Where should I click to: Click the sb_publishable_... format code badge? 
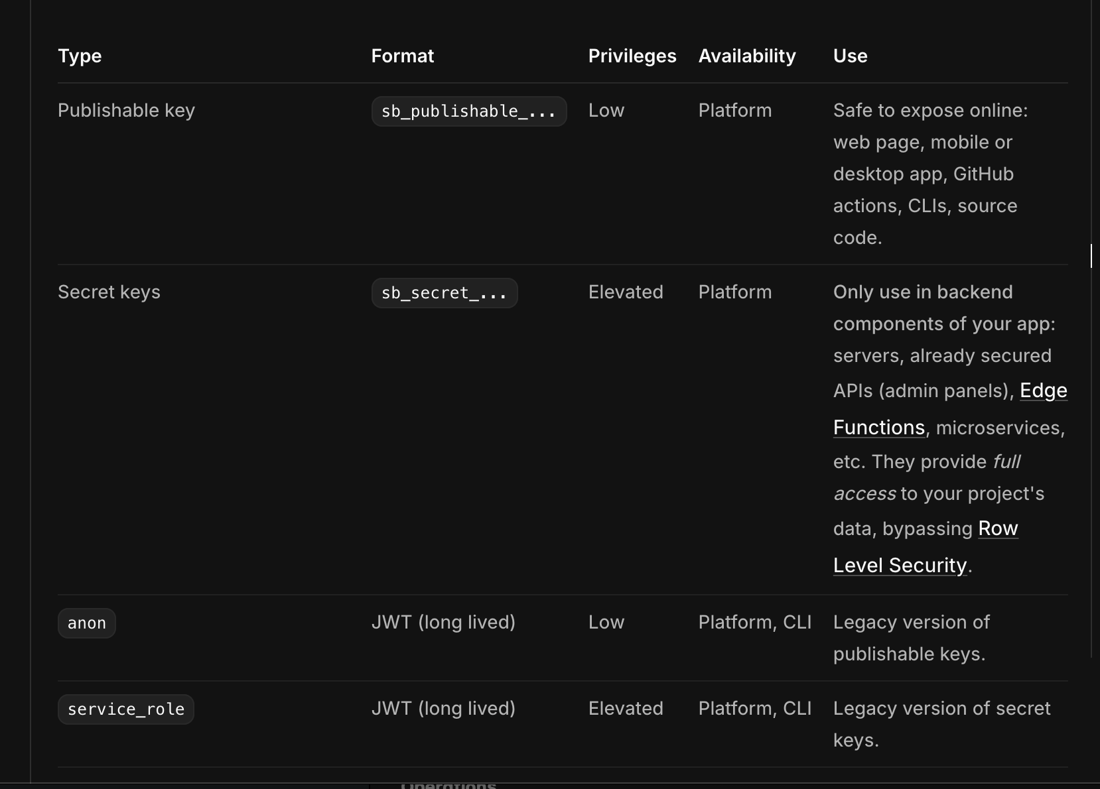click(469, 111)
